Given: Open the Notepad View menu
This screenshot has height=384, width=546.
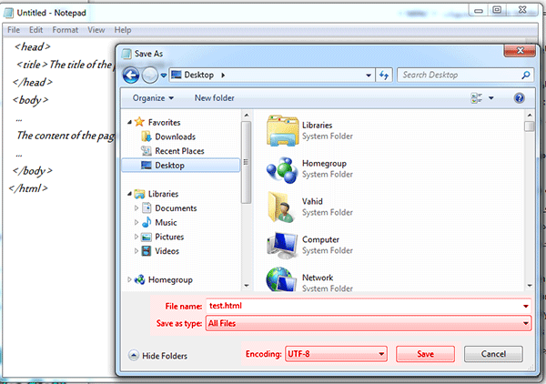Looking at the screenshot, I should click(x=96, y=30).
